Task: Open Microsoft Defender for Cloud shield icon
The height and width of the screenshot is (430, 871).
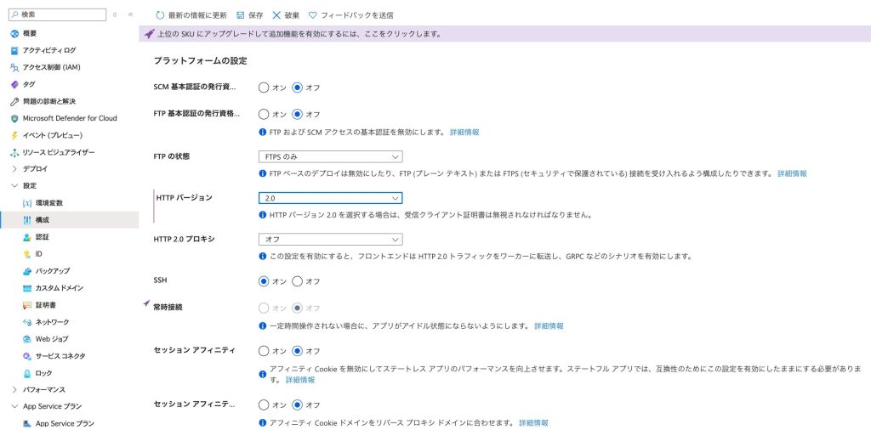Action: click(x=14, y=118)
